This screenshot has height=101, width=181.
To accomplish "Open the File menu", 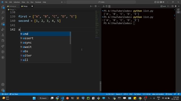I will click(6, 2).
